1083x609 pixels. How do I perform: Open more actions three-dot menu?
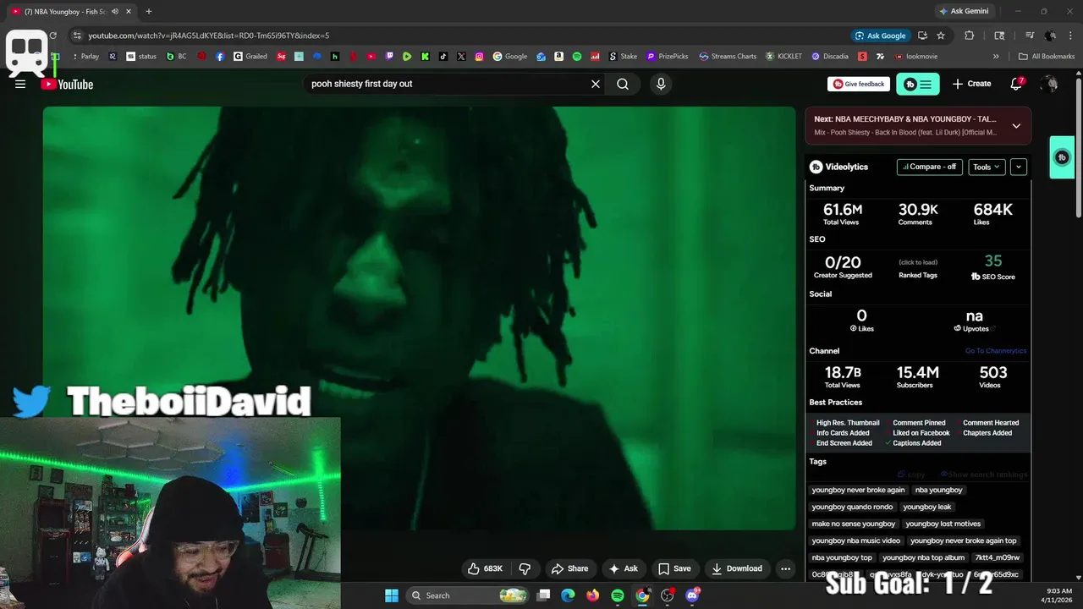click(785, 568)
